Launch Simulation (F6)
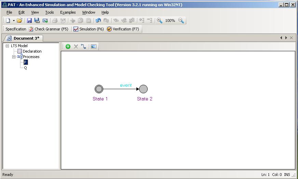The height and width of the screenshot is (179, 298). tap(89, 29)
